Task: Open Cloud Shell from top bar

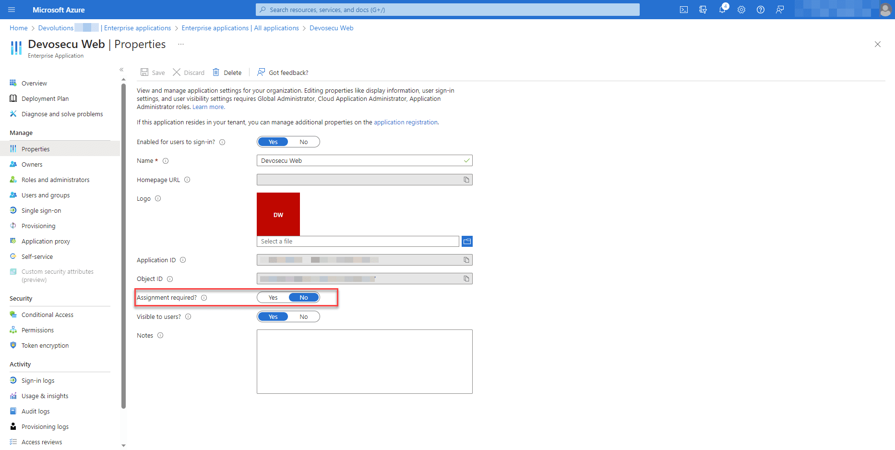Action: pyautogui.click(x=684, y=10)
